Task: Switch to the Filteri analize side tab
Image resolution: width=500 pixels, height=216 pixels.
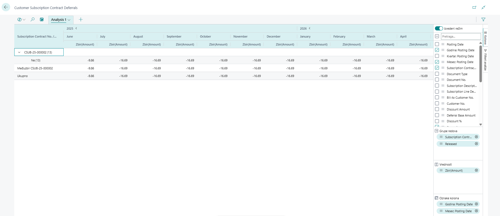Action: coord(485,60)
